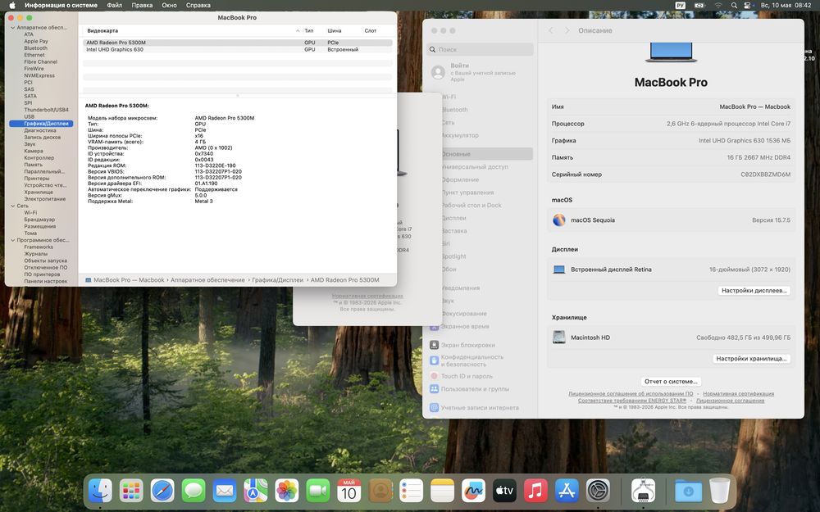Screen dimensions: 820x512
Task: Launch Safari from the Dock
Action: coord(162,491)
